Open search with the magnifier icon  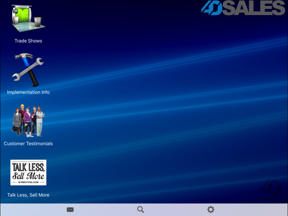[140, 210]
